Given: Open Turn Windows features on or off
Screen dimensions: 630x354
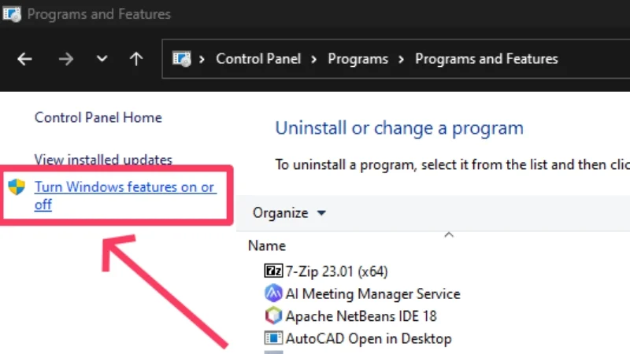Looking at the screenshot, I should 124,187.
